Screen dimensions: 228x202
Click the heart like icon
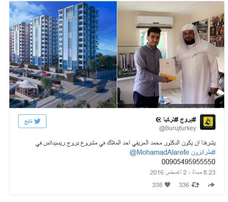point(167,185)
